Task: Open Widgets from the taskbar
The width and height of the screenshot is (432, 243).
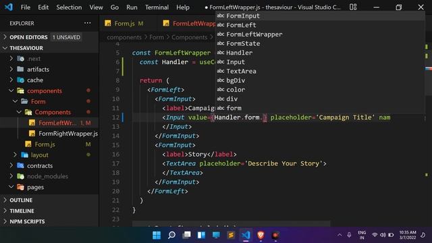Action: click(x=201, y=235)
